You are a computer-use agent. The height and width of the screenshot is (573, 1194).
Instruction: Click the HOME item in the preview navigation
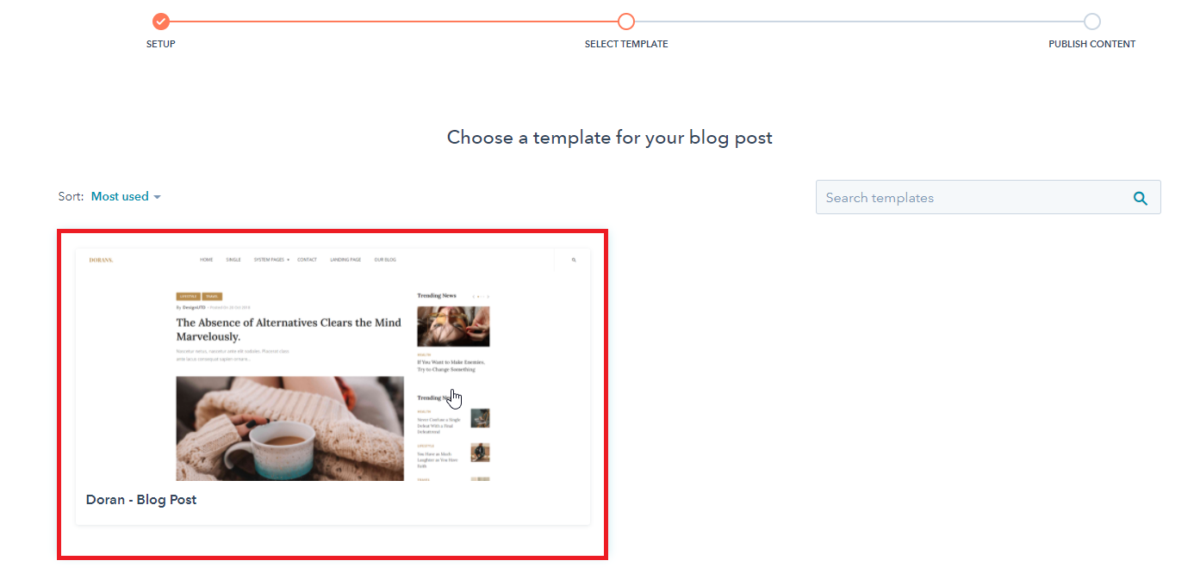(207, 259)
